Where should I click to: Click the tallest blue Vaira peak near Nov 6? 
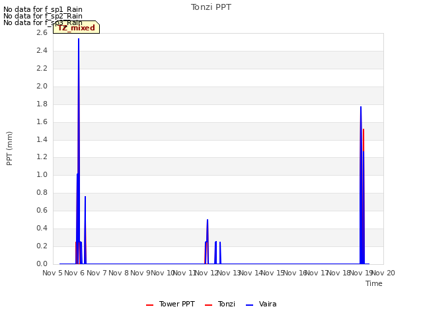(79, 39)
